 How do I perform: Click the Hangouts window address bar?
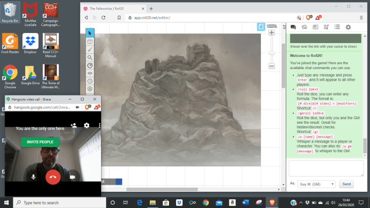(x=42, y=108)
